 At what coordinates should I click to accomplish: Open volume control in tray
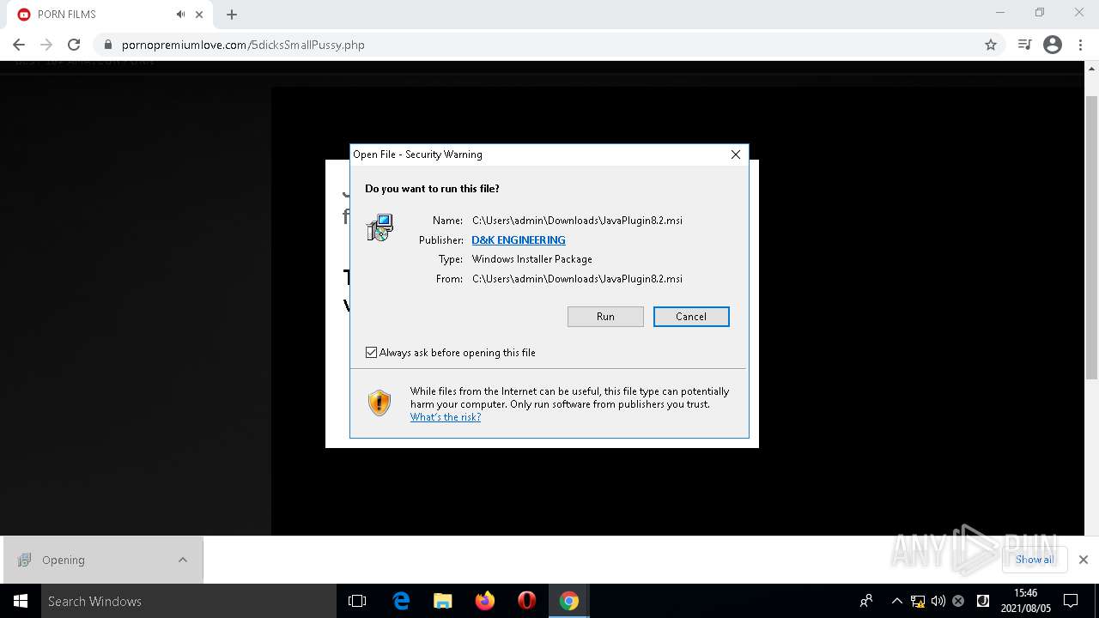(938, 601)
